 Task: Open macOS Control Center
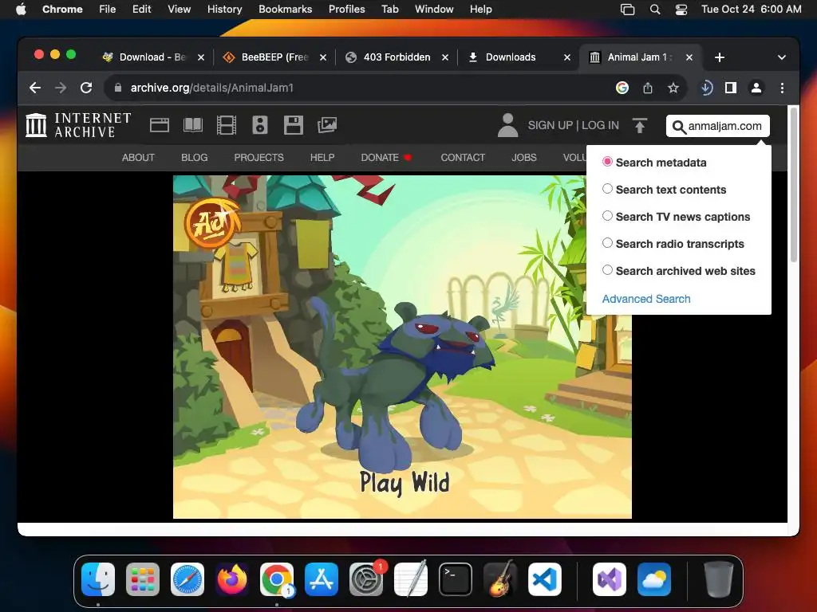[x=681, y=10]
